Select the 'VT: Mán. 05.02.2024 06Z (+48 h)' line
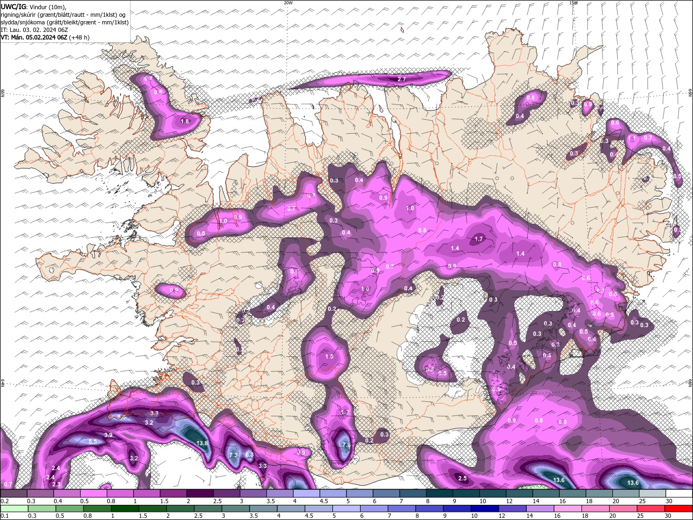Viewport: 693px width, 520px height. point(45,37)
